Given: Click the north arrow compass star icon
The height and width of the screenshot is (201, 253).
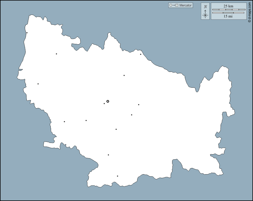Looking at the screenshot, I should (205, 15).
